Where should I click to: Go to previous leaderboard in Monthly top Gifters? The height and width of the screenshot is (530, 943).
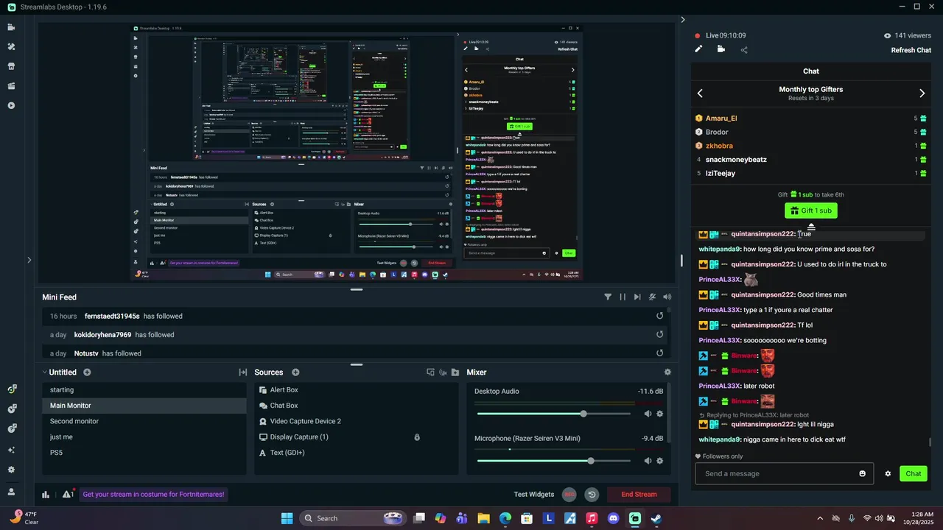tap(700, 93)
